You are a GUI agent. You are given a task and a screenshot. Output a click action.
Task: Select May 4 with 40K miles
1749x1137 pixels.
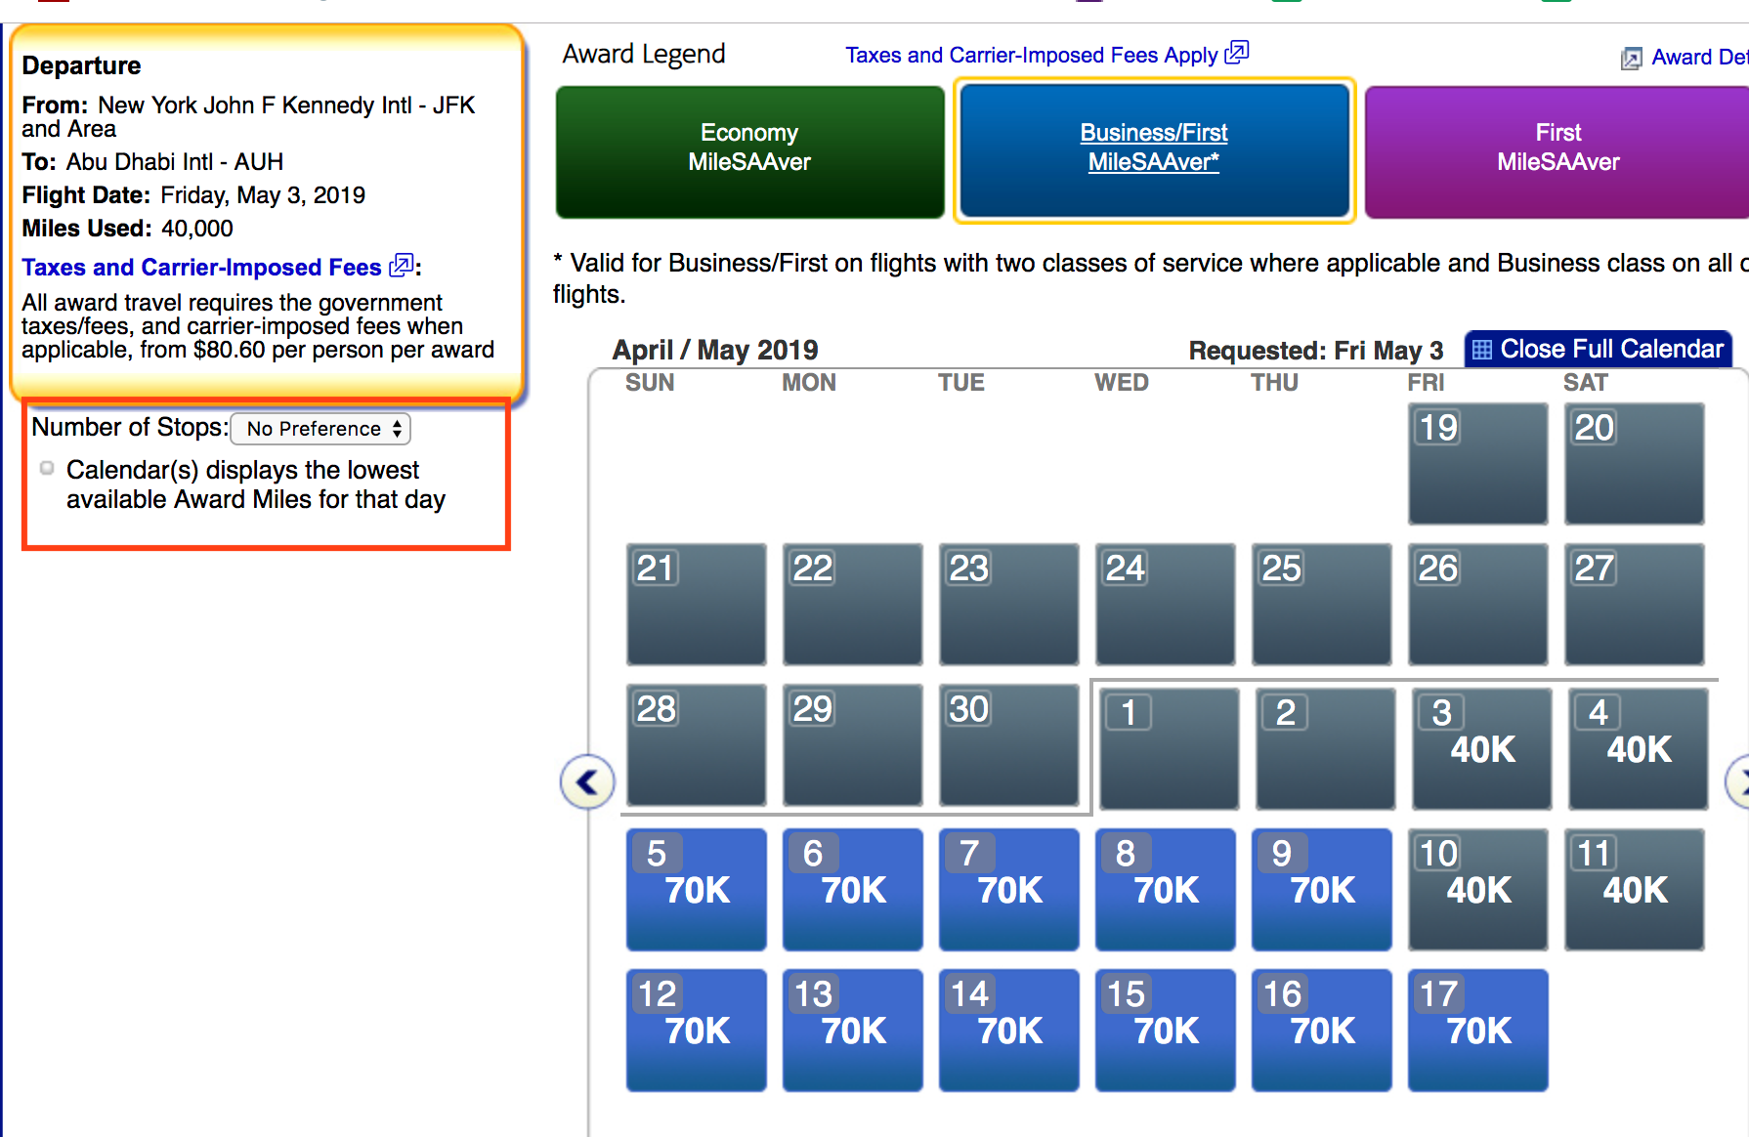[1638, 749]
